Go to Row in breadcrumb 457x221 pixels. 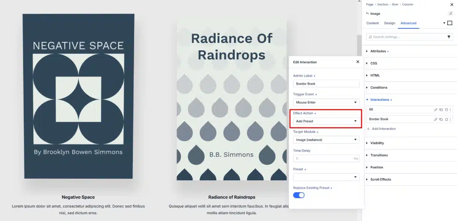tap(395, 4)
